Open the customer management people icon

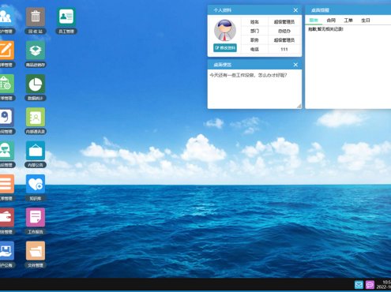(6, 17)
